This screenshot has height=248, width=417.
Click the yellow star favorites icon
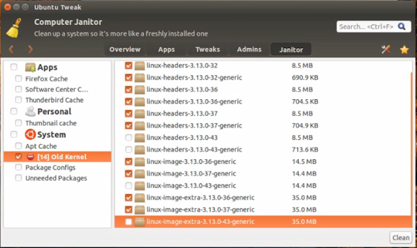pos(404,50)
